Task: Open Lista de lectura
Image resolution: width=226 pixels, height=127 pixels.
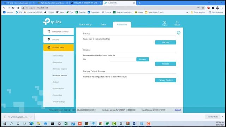Action: tap(216, 12)
